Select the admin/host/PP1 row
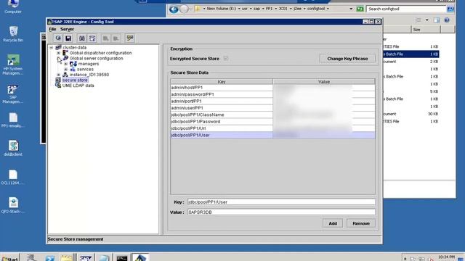This screenshot has width=465, height=261. pyautogui.click(x=273, y=88)
